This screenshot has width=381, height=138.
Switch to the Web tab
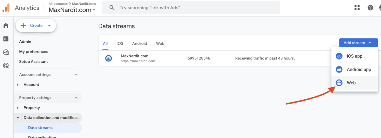pos(160,44)
